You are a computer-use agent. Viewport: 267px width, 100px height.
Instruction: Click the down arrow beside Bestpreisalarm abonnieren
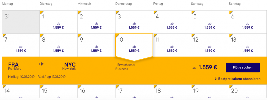click(216, 79)
